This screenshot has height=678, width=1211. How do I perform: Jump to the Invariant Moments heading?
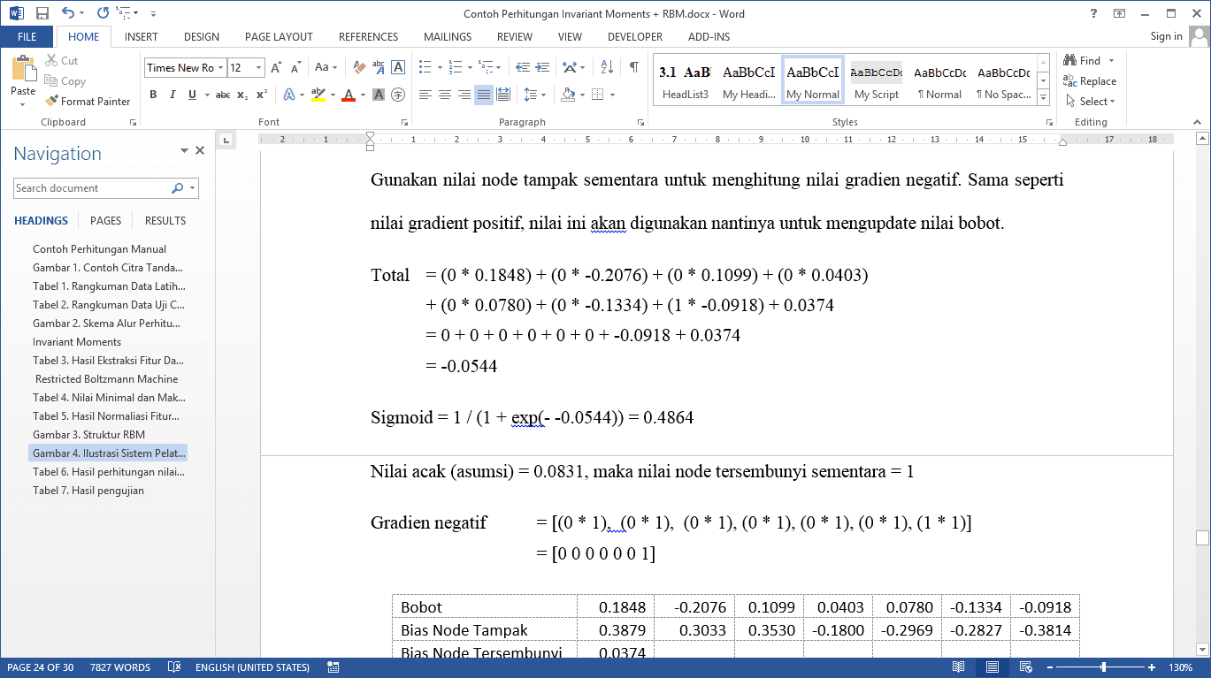click(x=77, y=342)
